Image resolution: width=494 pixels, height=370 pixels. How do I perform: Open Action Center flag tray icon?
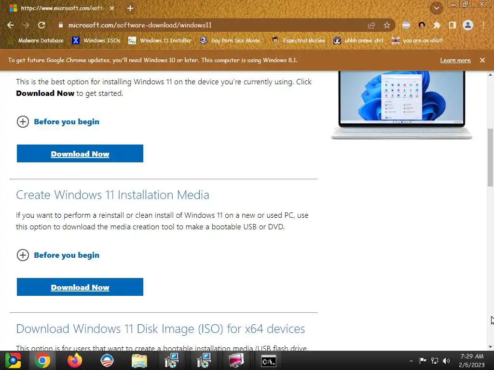click(423, 360)
